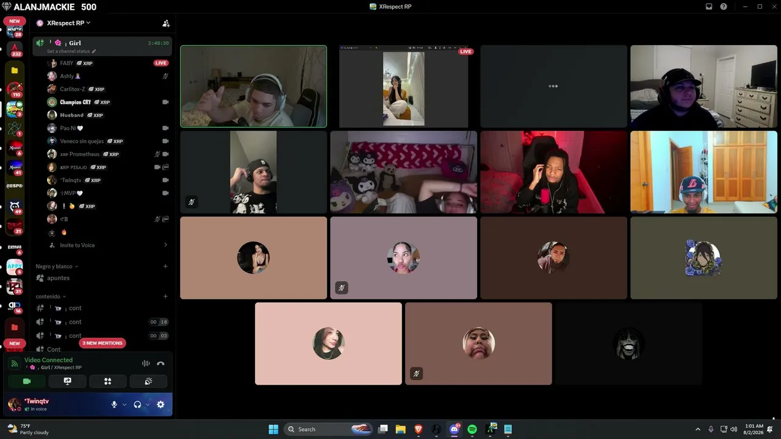The height and width of the screenshot is (439, 781).
Task: Click the NEW unread pill below the server list
Action: pos(15,343)
